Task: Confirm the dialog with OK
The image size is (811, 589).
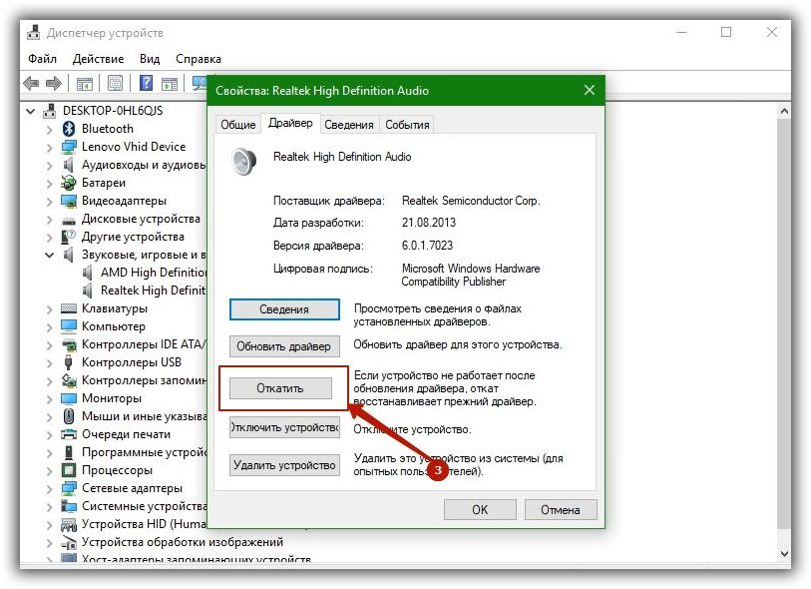Action: pos(480,510)
